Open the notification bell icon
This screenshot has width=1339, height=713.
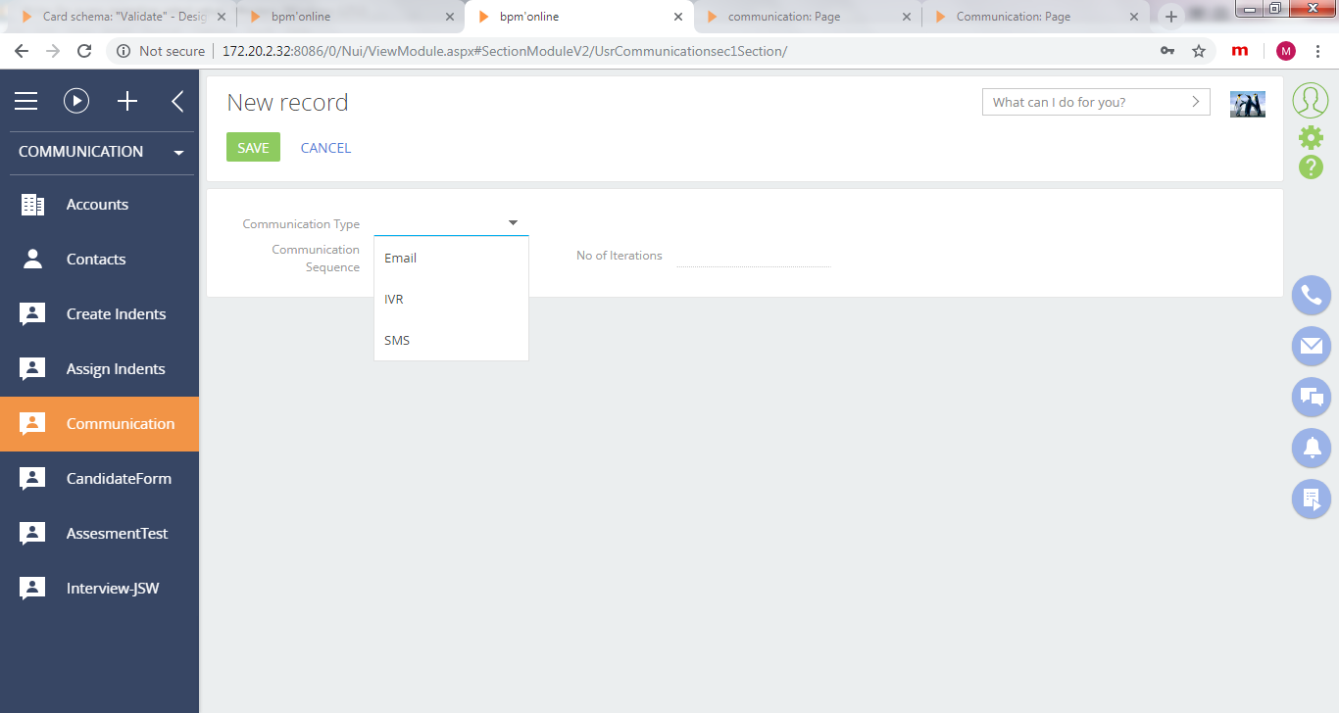[1312, 448]
